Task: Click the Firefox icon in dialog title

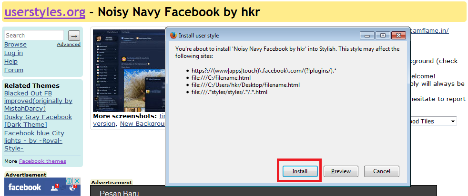Action: [173, 36]
